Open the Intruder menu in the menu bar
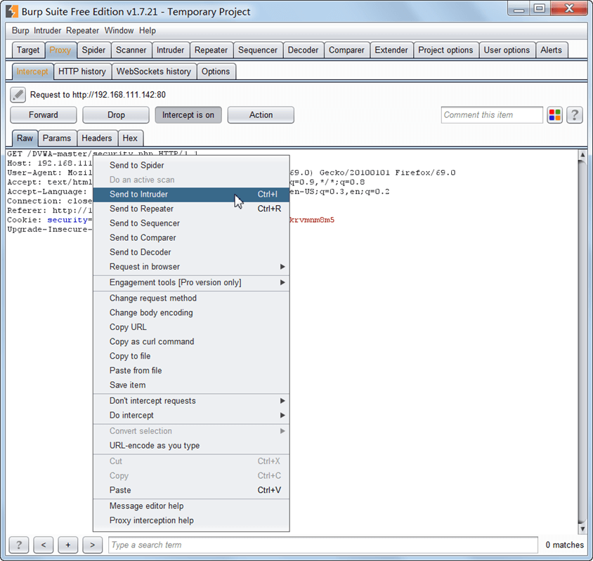 (x=47, y=31)
